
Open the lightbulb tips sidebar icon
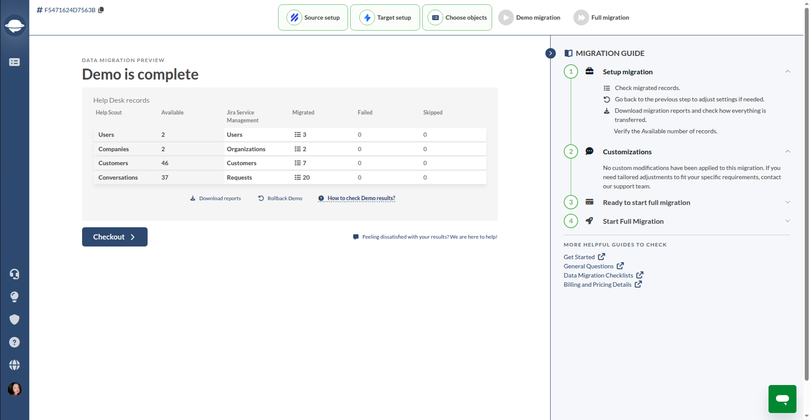pyautogui.click(x=14, y=297)
